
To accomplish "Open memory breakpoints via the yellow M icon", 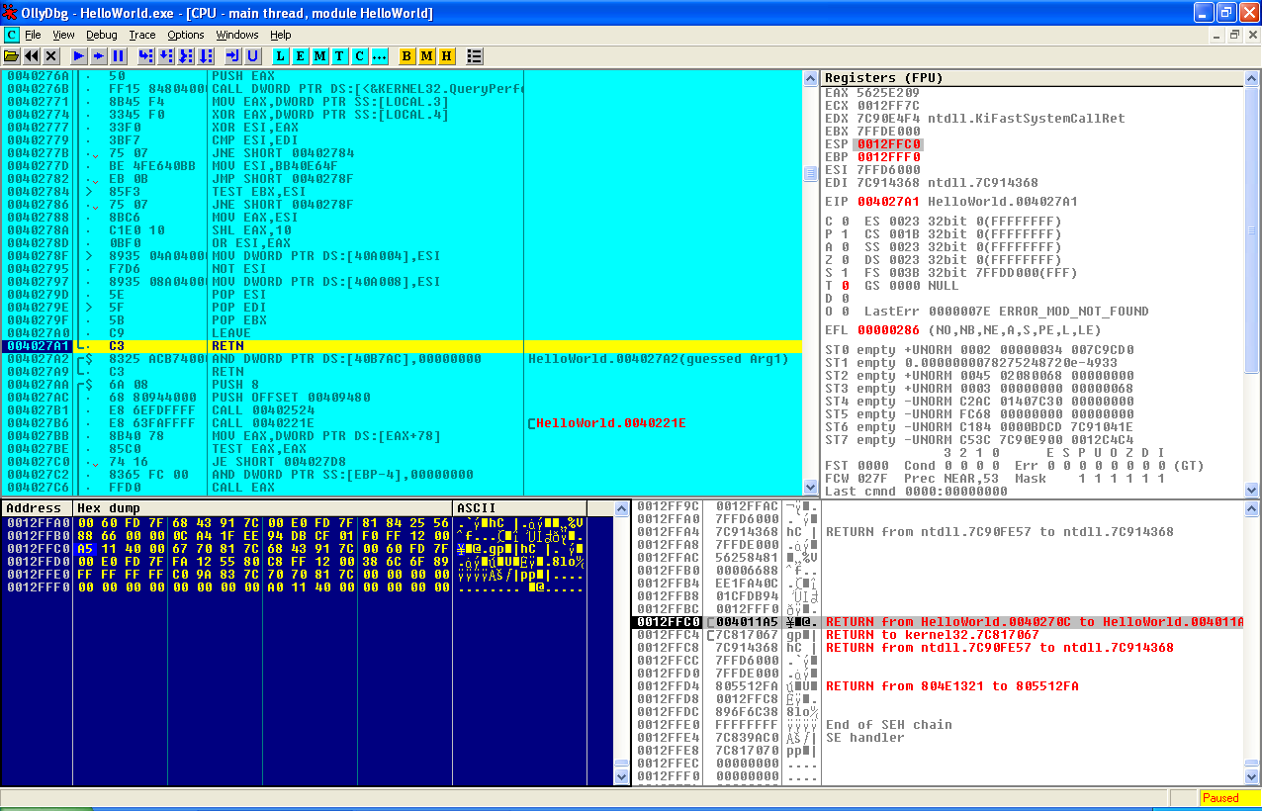I will point(427,56).
